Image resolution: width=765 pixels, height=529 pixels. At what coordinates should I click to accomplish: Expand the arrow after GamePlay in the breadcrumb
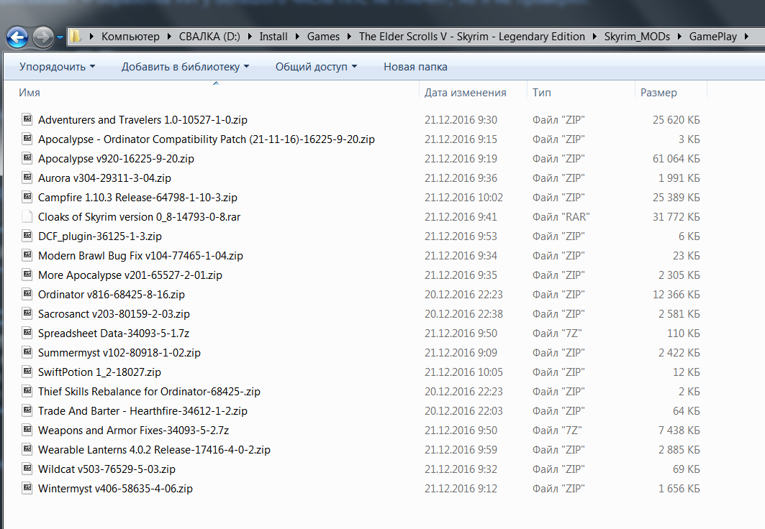click(746, 37)
